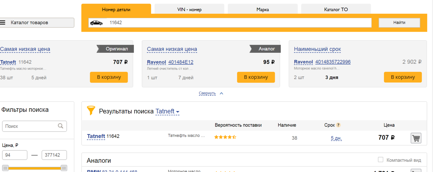
Task: Open the 5 дн. delivery term link
Action: [336, 138]
